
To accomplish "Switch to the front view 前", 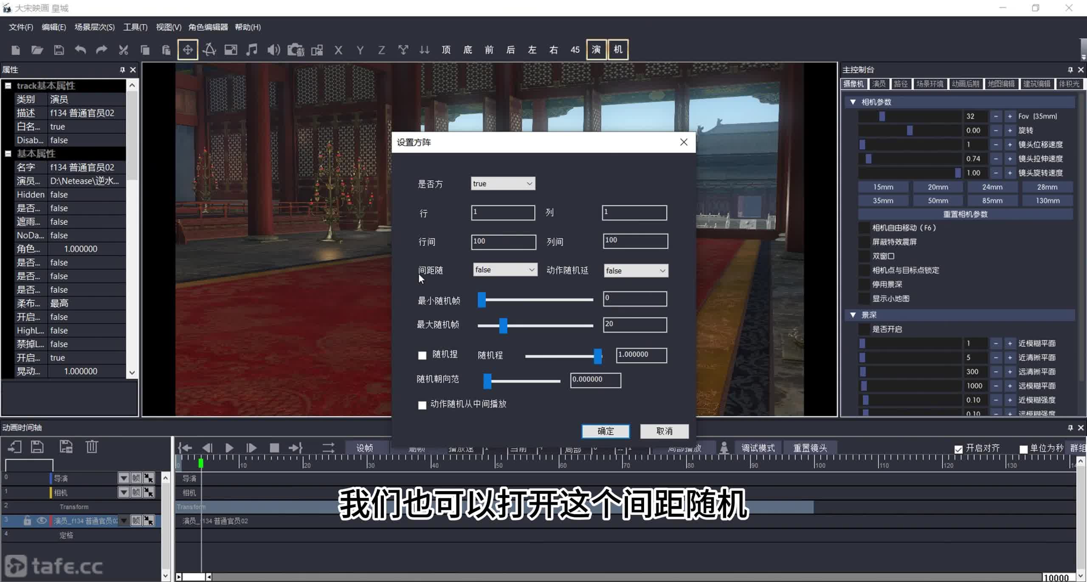I will (x=489, y=50).
